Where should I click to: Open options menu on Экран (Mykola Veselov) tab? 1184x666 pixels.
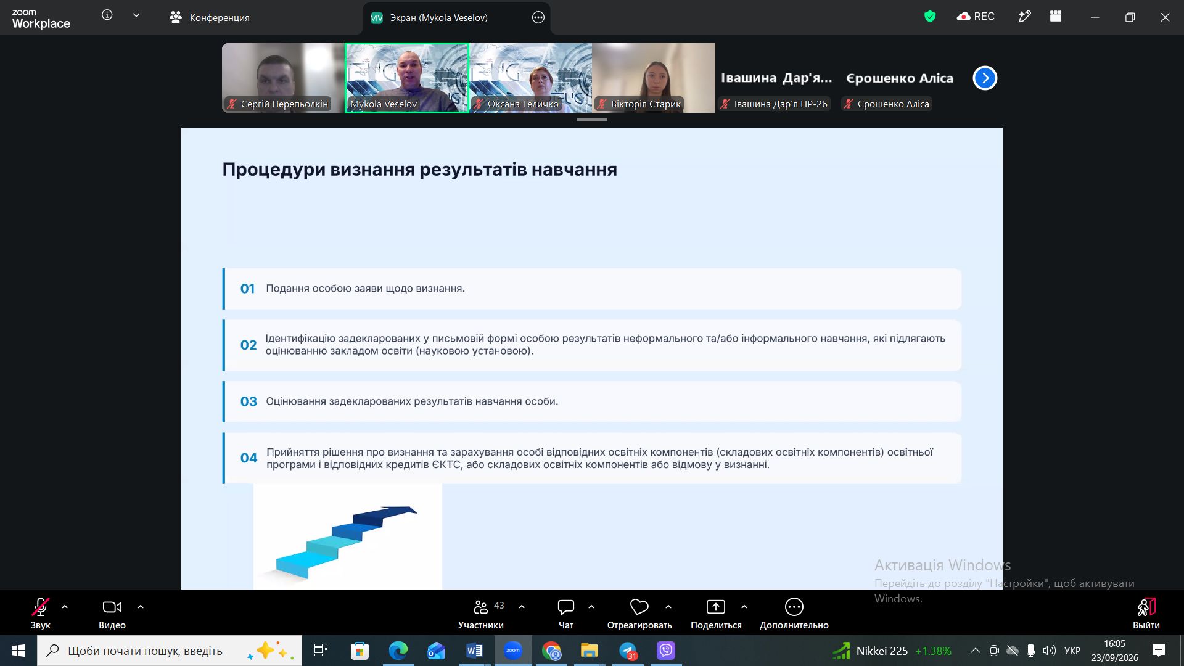point(538,17)
